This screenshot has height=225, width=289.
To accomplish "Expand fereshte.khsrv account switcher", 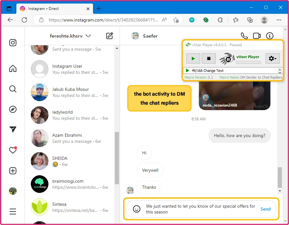I will [71, 36].
